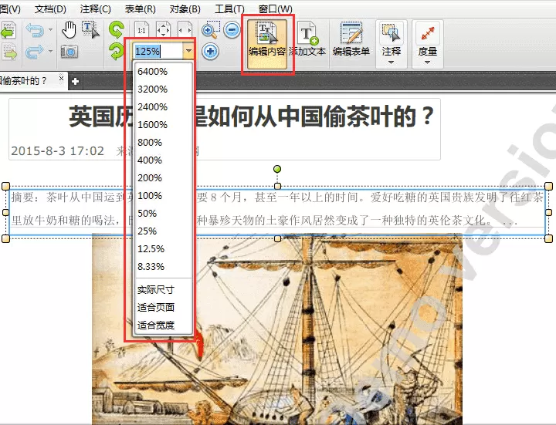Select 25% zoom level
This screenshot has width=556, height=425.
163,231
